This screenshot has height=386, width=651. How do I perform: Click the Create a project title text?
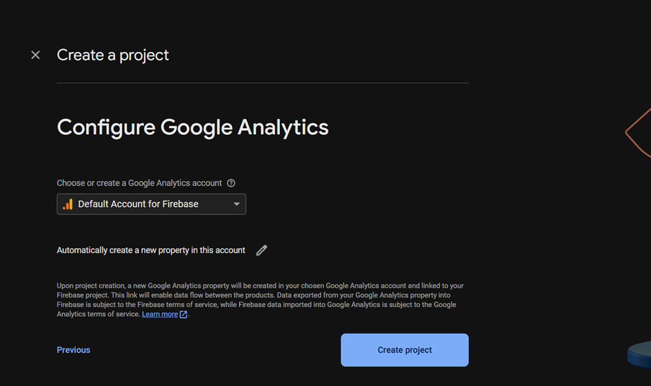pyautogui.click(x=113, y=55)
